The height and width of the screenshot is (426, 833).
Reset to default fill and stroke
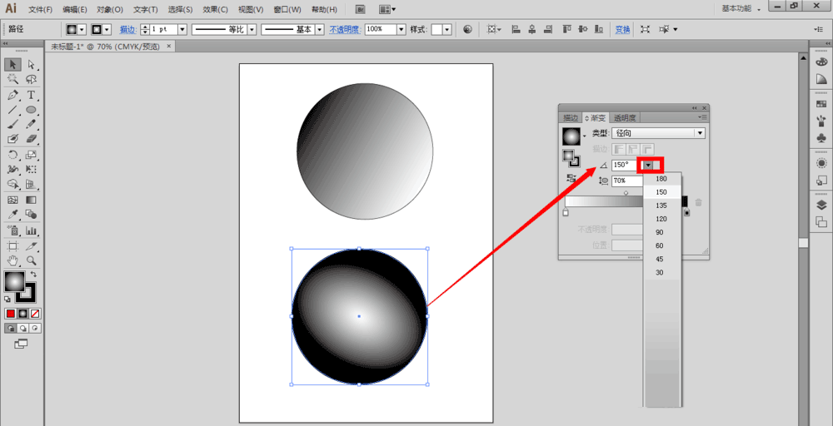(7, 300)
